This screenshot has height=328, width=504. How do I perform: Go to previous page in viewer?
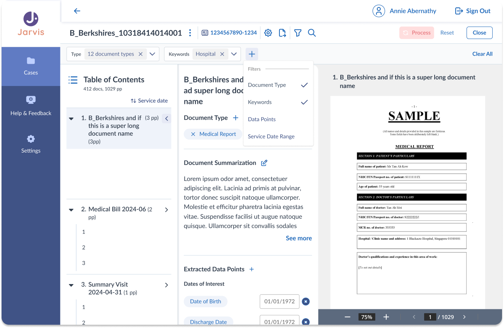414,317
